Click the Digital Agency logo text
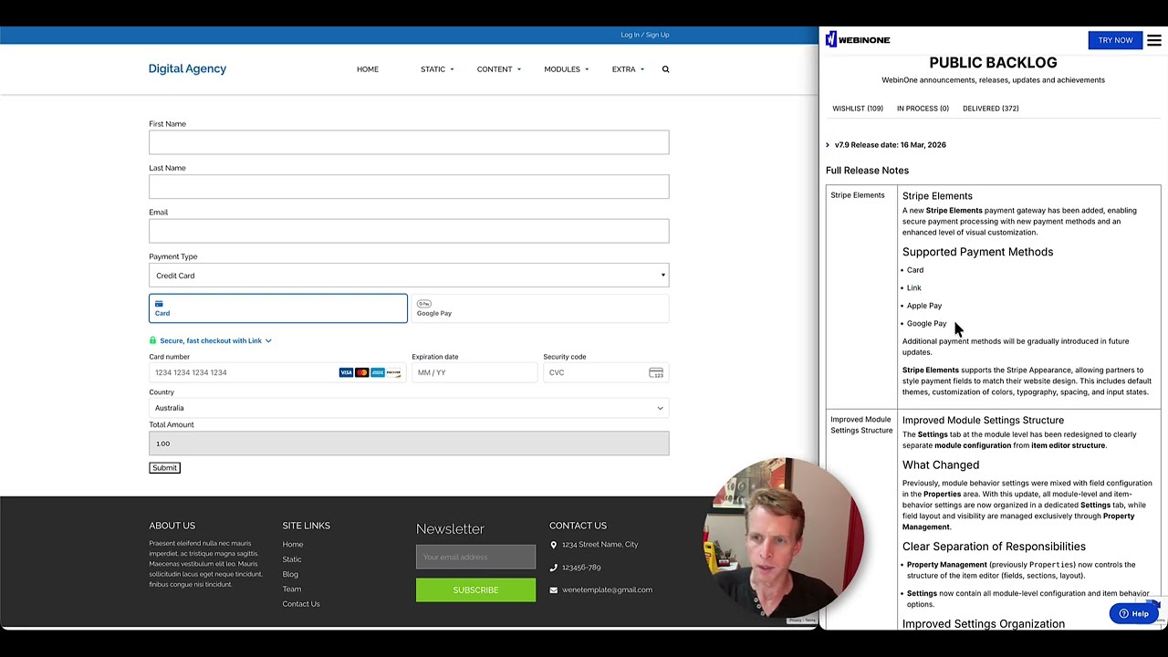This screenshot has height=657, width=1168. 187,68
